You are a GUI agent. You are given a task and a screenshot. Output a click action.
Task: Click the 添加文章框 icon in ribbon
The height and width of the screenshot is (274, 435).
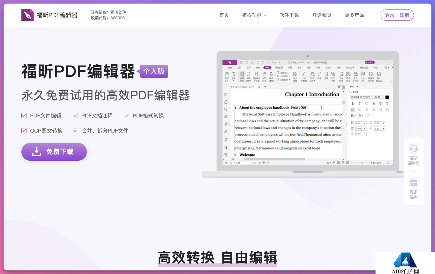304,74
